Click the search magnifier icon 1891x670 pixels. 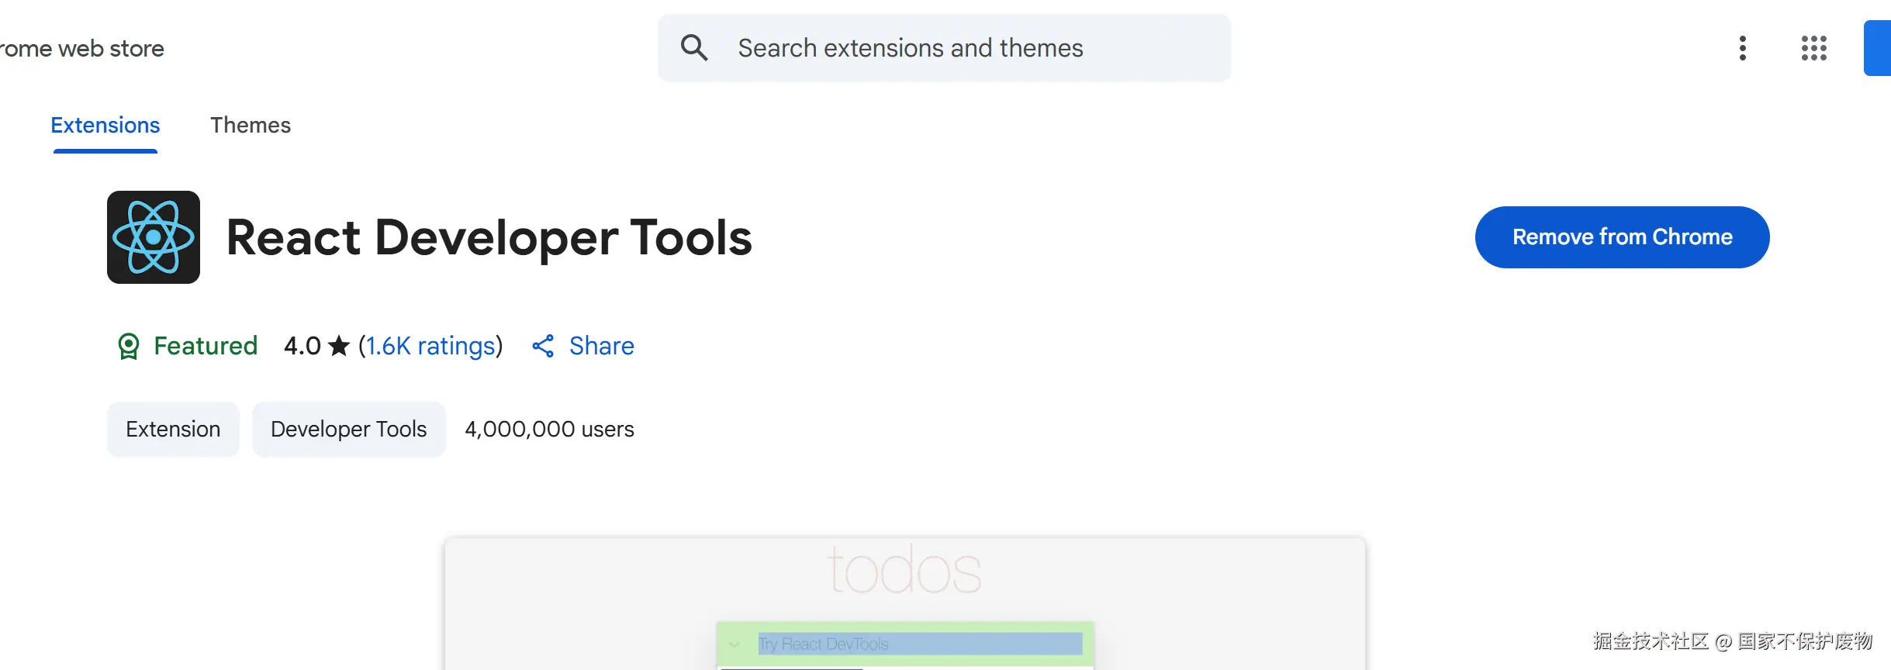point(694,48)
